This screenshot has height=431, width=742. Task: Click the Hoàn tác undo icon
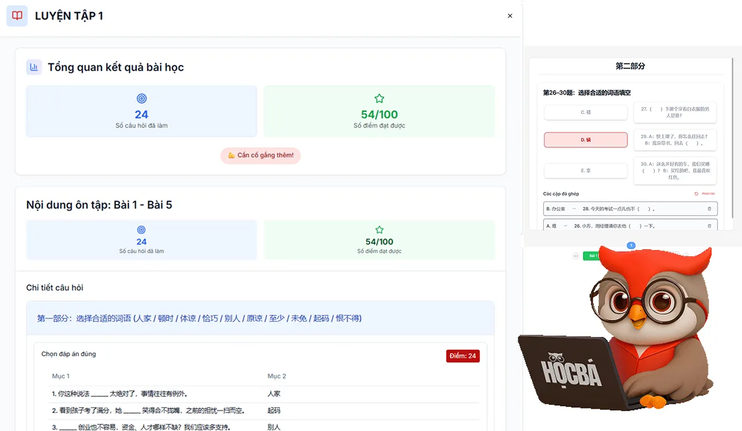point(696,194)
